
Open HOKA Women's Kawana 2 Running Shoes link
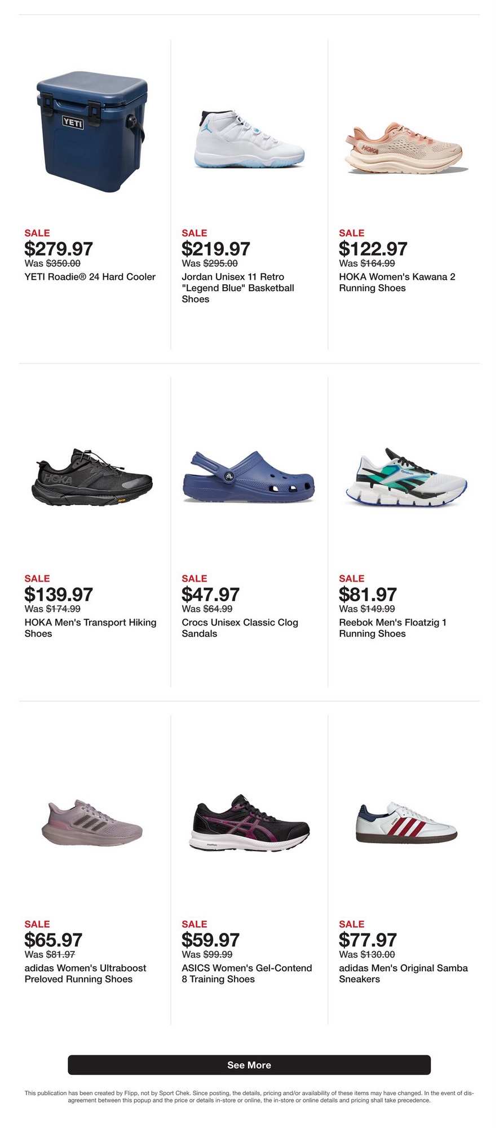pyautogui.click(x=397, y=283)
